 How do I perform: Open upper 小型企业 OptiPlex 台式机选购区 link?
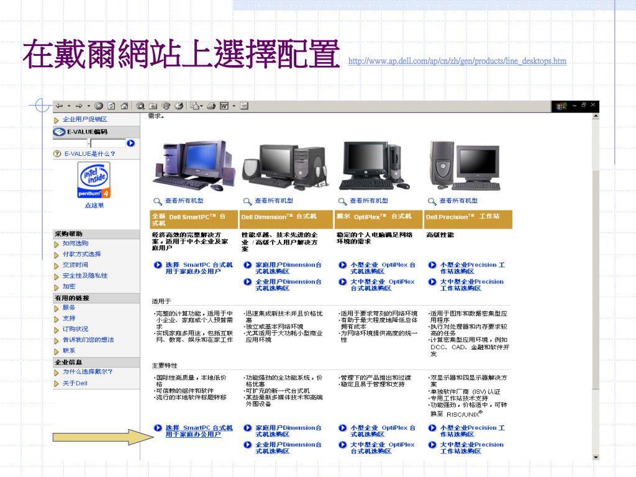(383, 268)
